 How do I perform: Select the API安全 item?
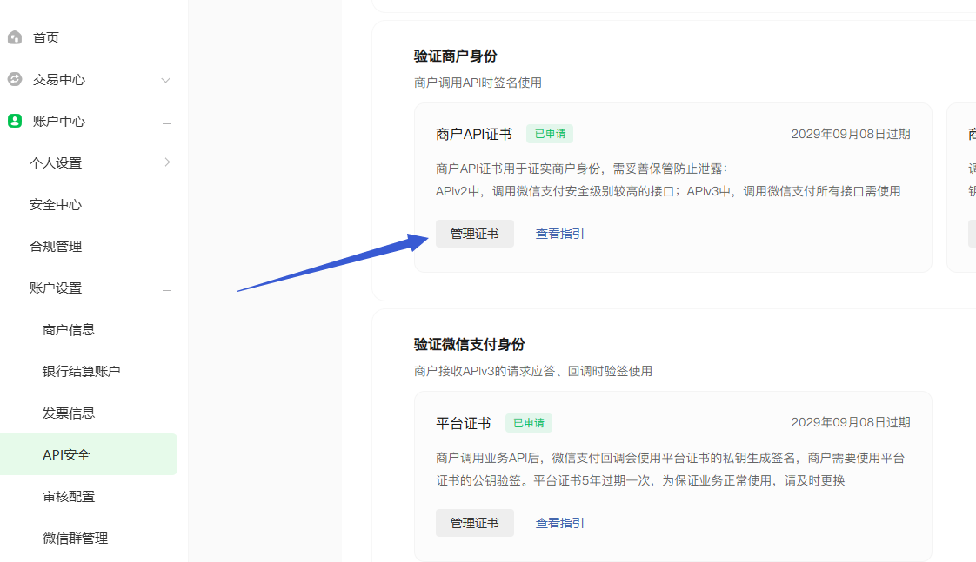click(89, 454)
